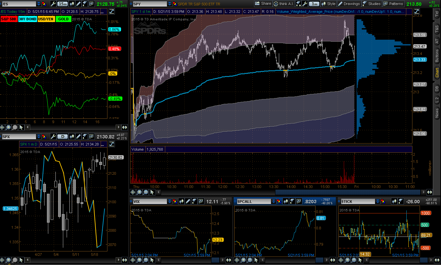Open the Studies button

pos(372,4)
